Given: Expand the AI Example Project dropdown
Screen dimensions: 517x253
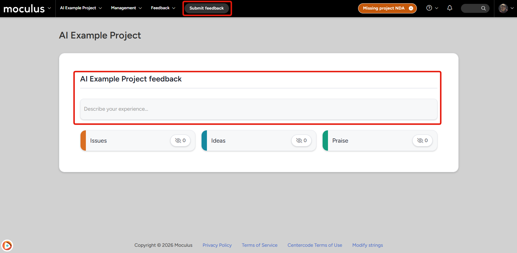Looking at the screenshot, I should [x=81, y=8].
